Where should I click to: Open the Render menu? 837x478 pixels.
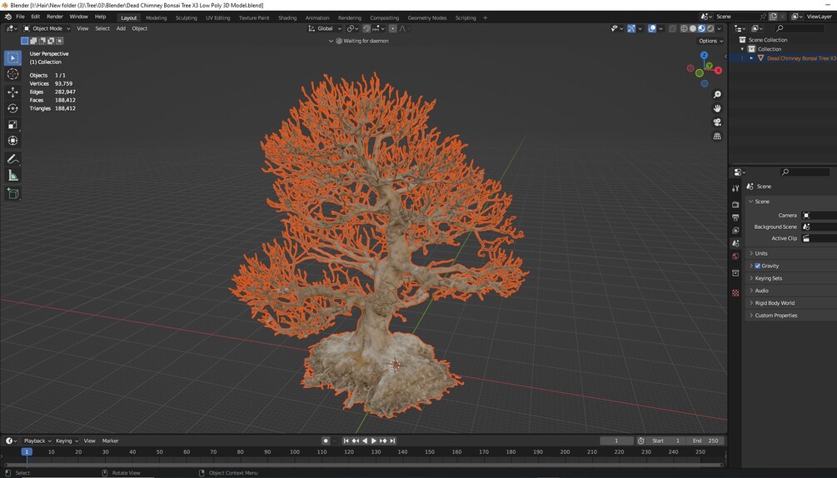(x=54, y=17)
